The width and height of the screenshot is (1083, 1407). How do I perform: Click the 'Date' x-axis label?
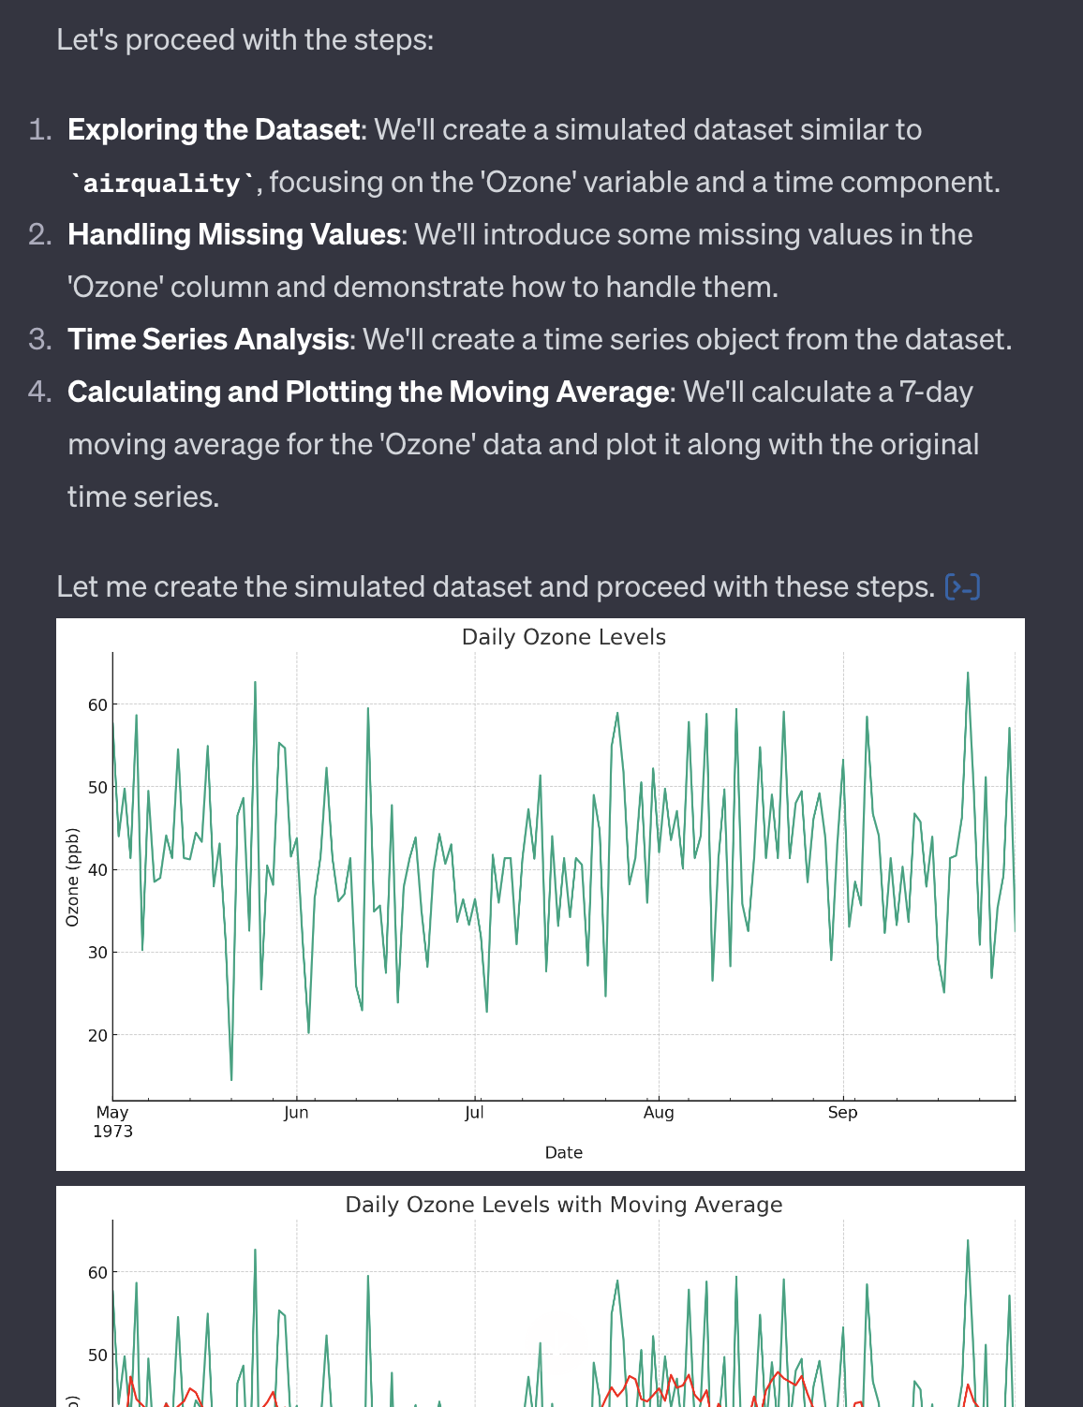[x=563, y=1153]
